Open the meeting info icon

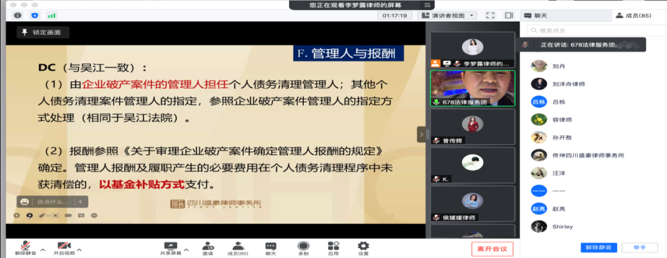tap(17, 15)
